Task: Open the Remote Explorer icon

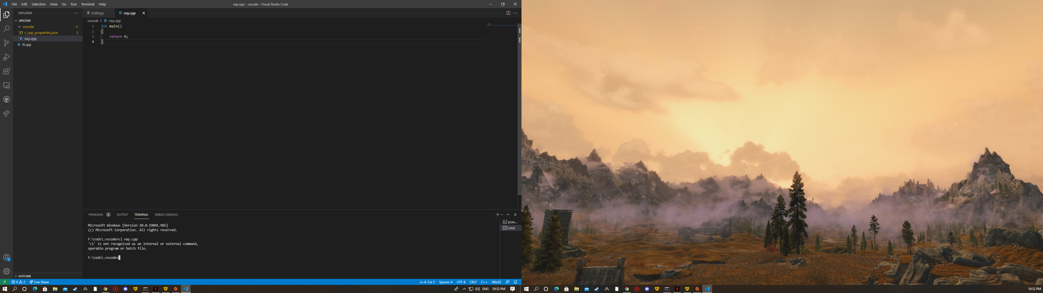Action: [6, 85]
